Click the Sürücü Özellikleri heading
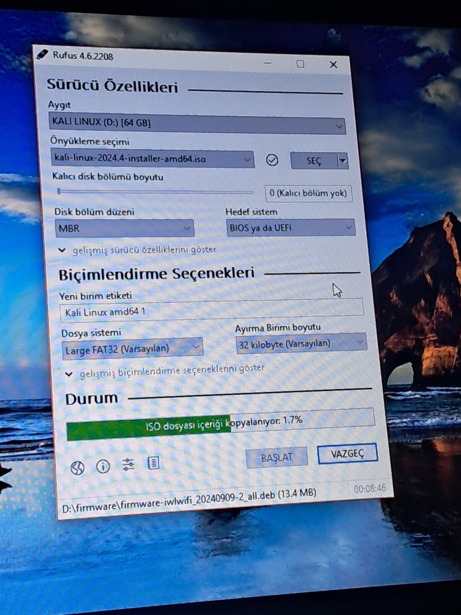 (x=112, y=85)
